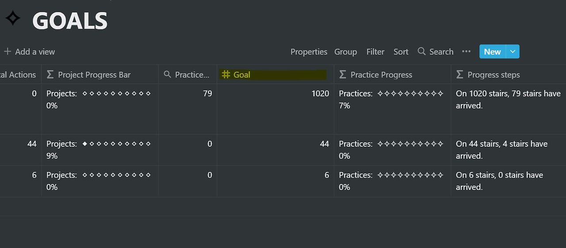Viewport: 566px width, 248px height.
Task: Open the Filter menu
Action: click(375, 52)
